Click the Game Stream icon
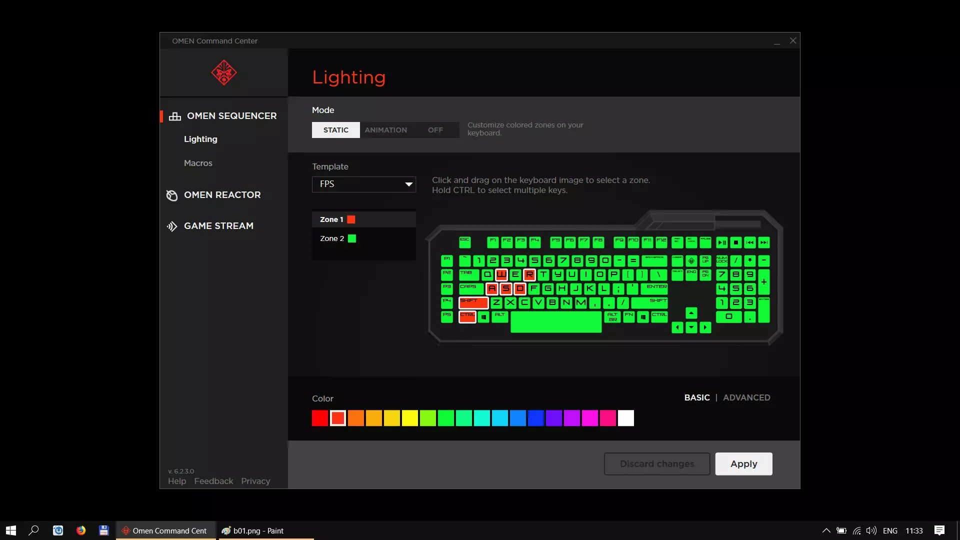 point(172,226)
